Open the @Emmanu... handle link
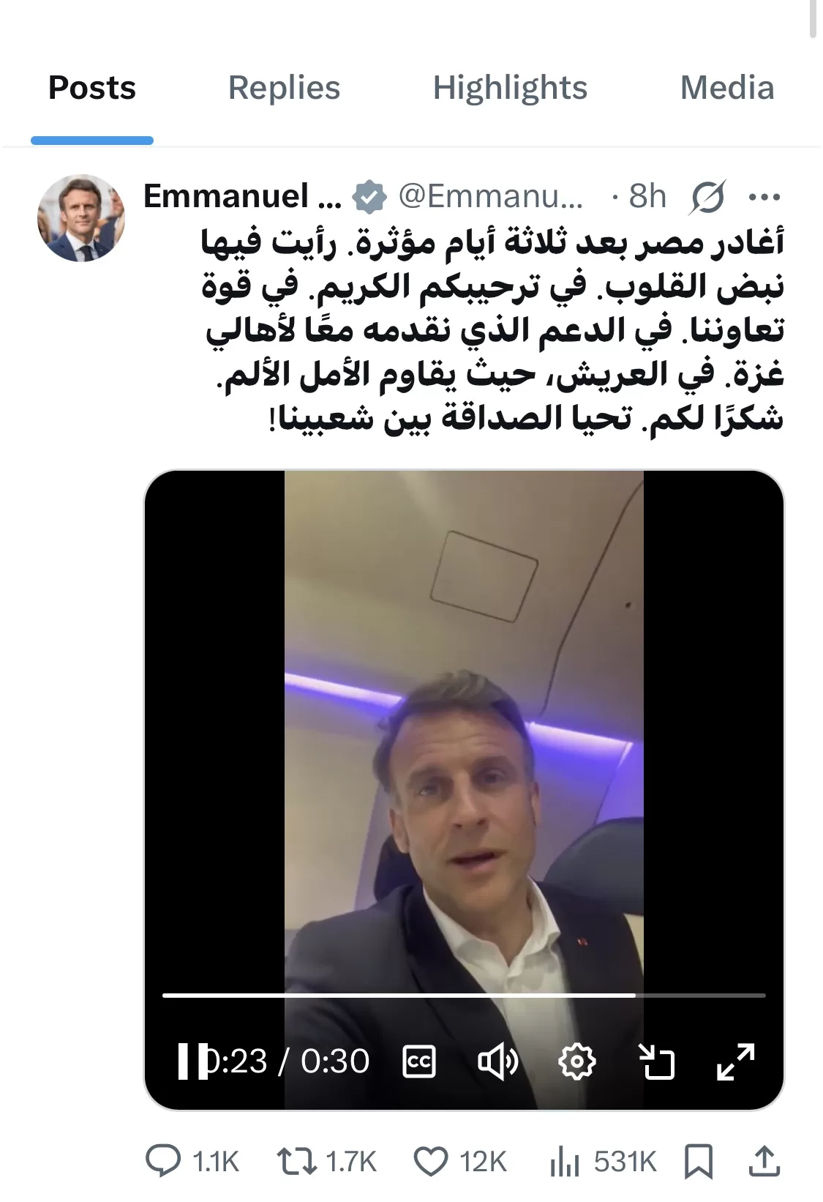Screen dimensions: 823x1202 click(x=491, y=196)
